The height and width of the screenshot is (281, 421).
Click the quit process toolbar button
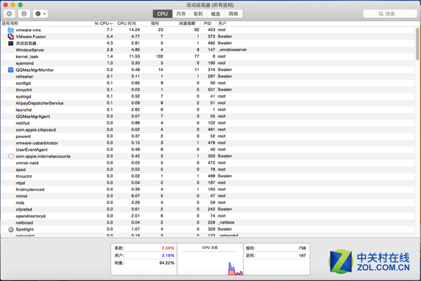point(9,14)
